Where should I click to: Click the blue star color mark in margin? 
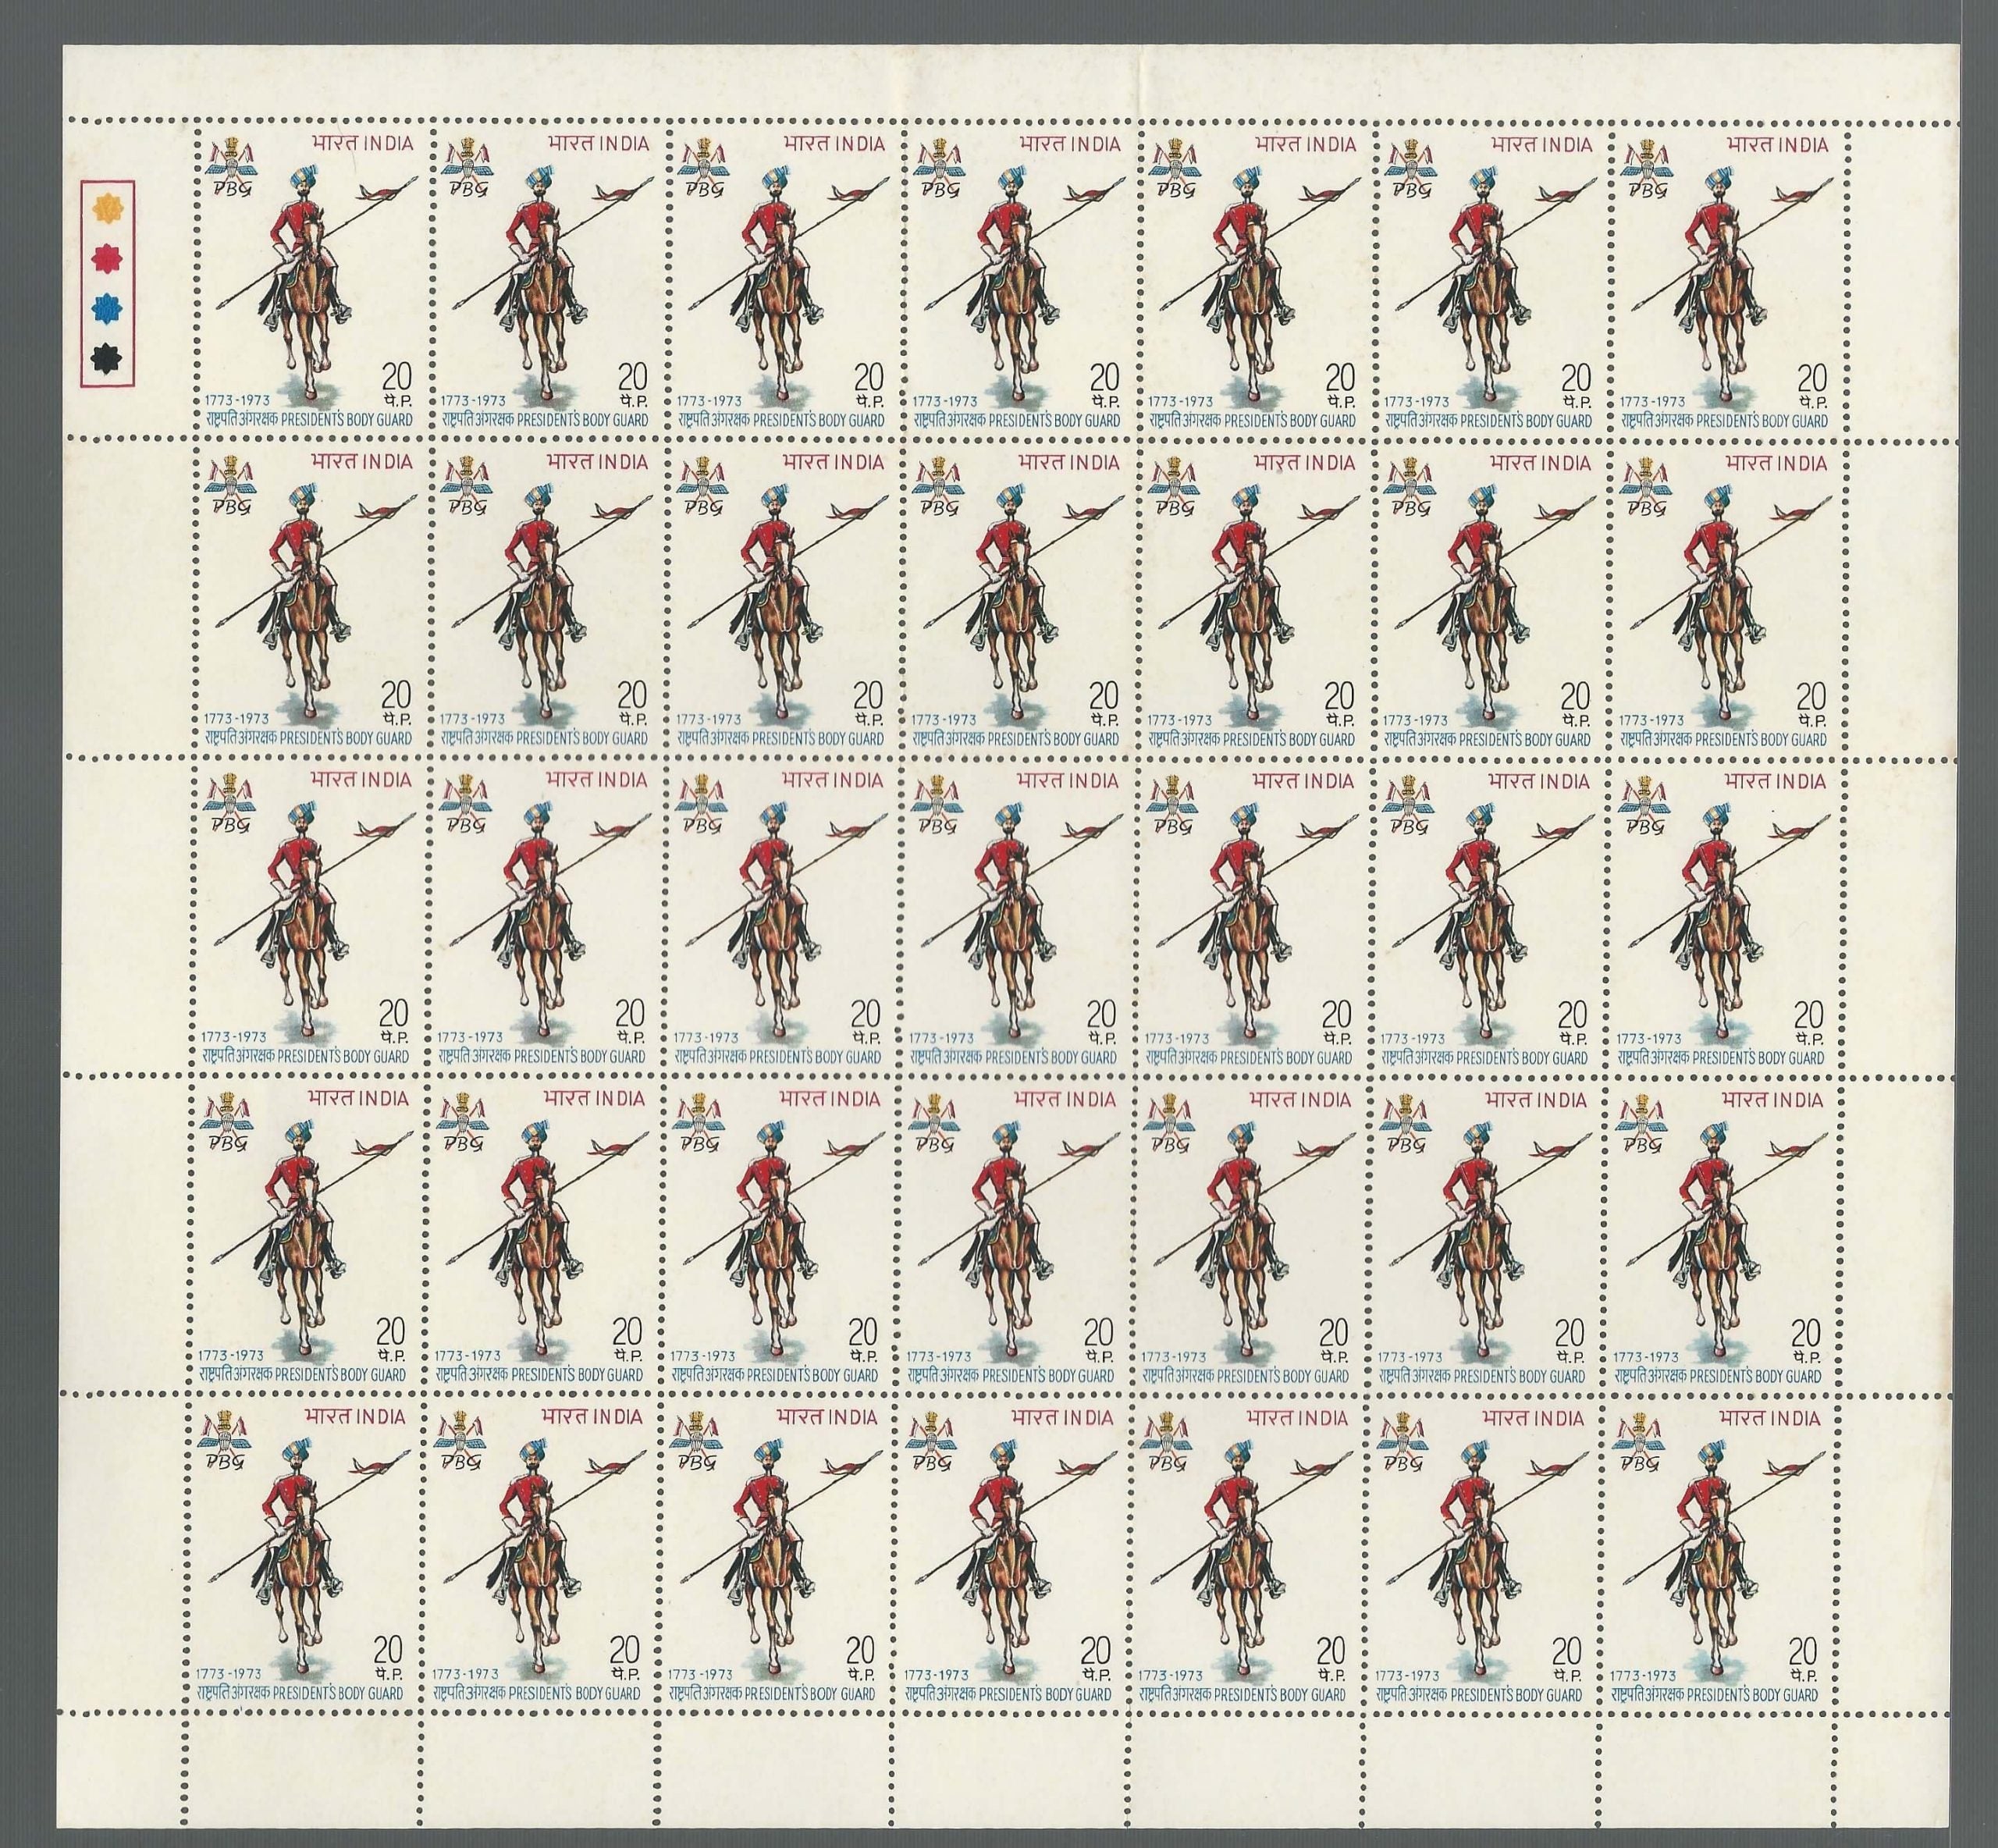pos(105,308)
